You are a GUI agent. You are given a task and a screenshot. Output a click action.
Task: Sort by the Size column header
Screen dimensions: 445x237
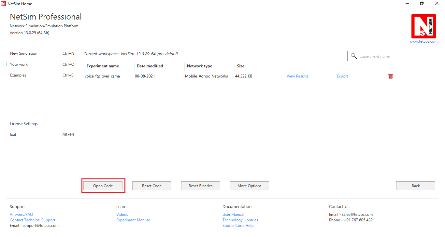pos(241,66)
